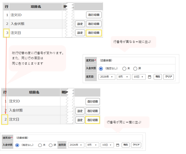Click highlighted 改行切替 on row 2 注文日

click(x=93, y=120)
